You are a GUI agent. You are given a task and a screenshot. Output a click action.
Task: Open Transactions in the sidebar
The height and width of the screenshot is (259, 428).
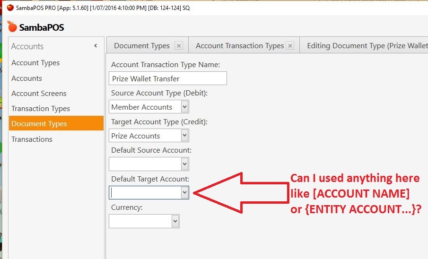32,139
